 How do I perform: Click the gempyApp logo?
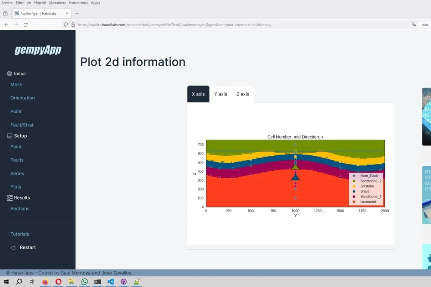tap(37, 50)
